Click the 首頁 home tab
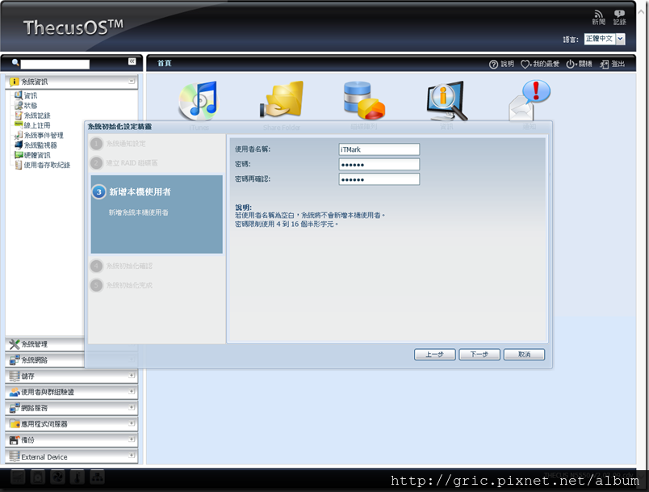649x492 pixels. 165,63
